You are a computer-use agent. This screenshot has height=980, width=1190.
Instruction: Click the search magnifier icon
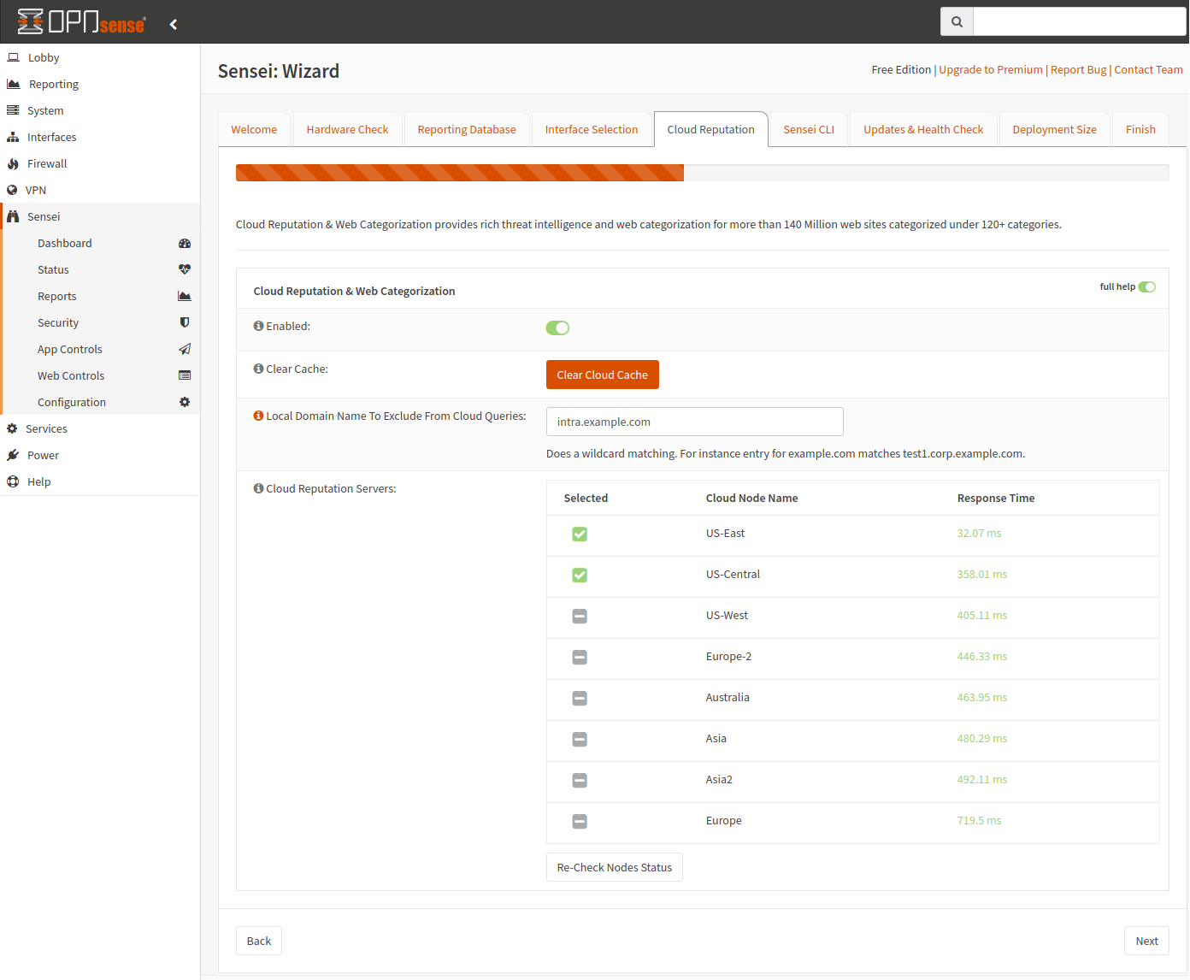click(x=957, y=22)
